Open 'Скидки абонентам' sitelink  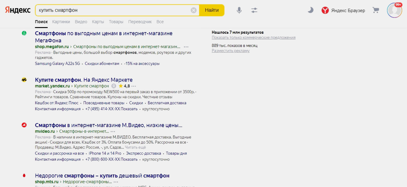[x=102, y=64]
